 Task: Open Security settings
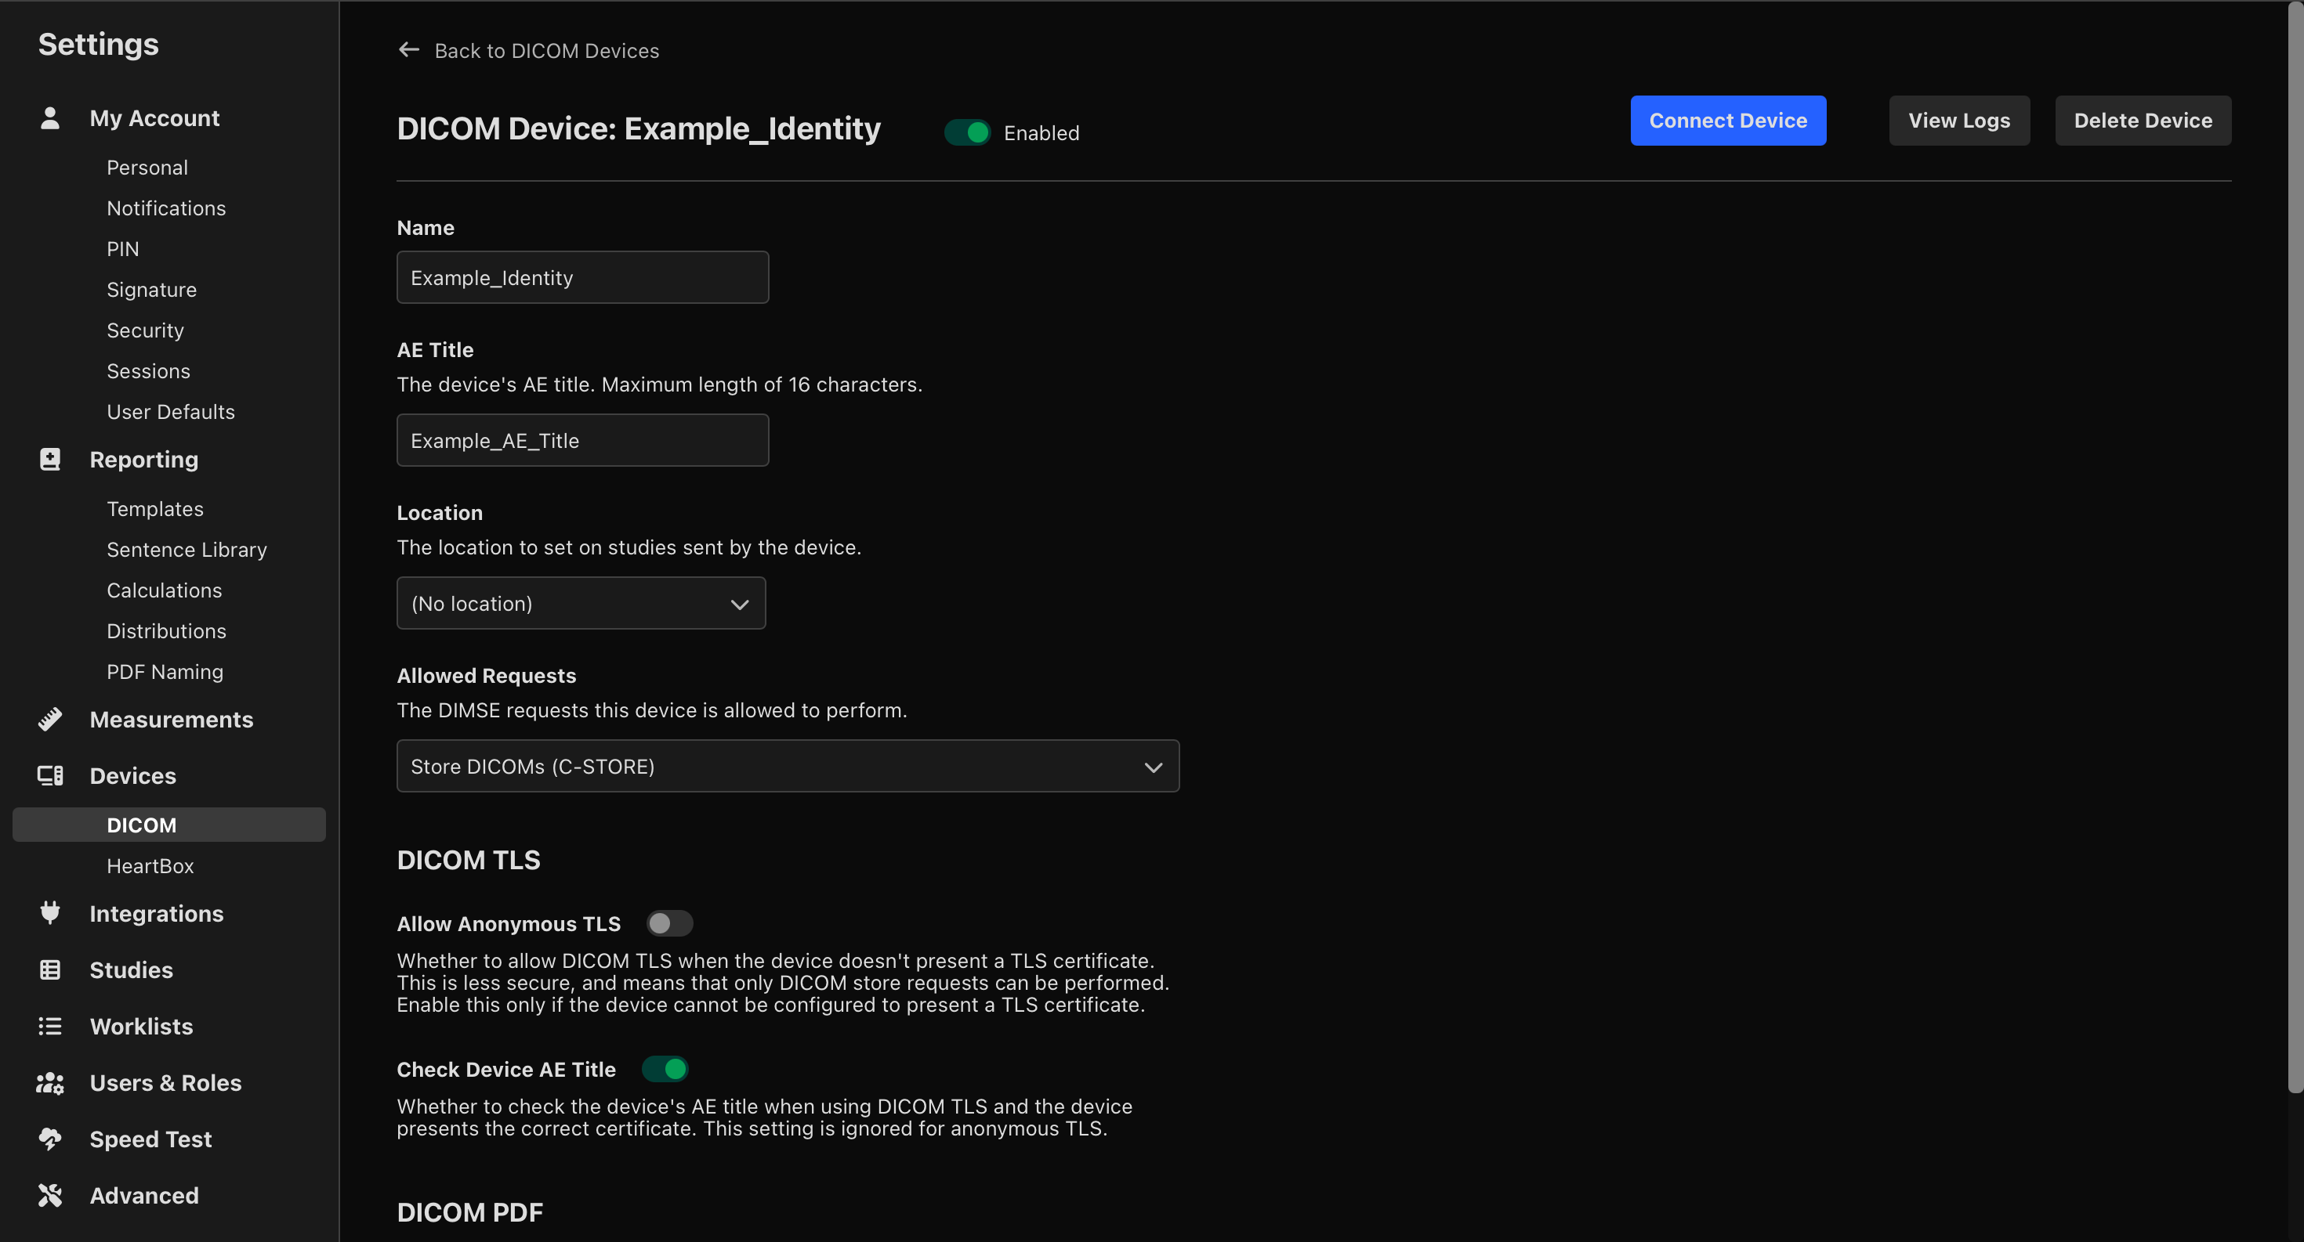[x=145, y=330]
